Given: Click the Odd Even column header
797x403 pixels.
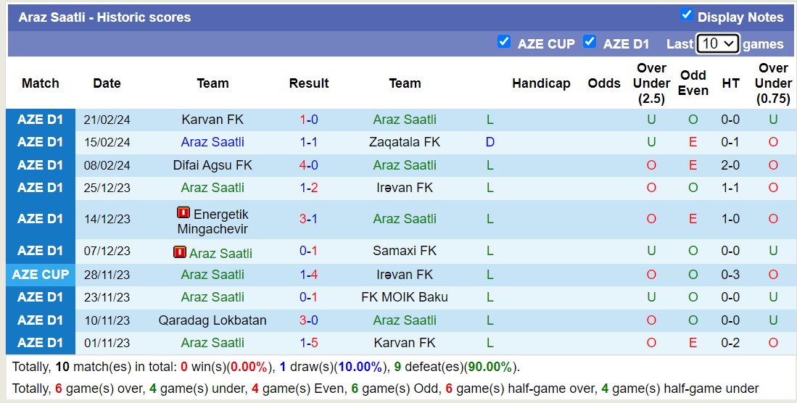Looking at the screenshot, I should click(693, 83).
